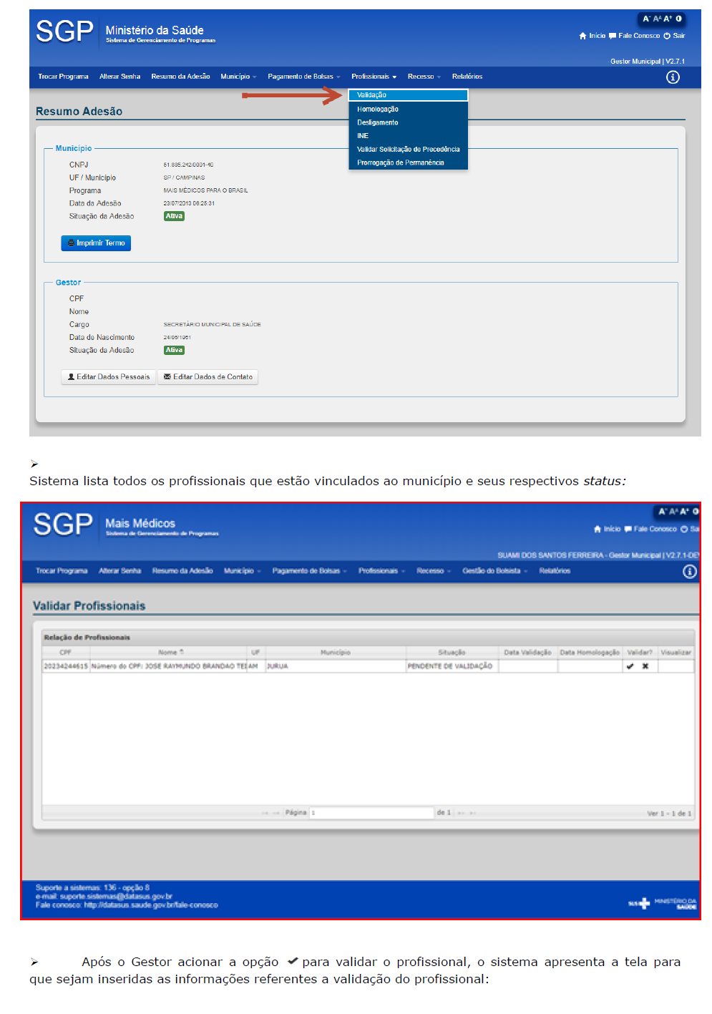Image resolution: width=712 pixels, height=1014 pixels.
Task: Click the CPF cell 20234244615
Action: point(66,666)
